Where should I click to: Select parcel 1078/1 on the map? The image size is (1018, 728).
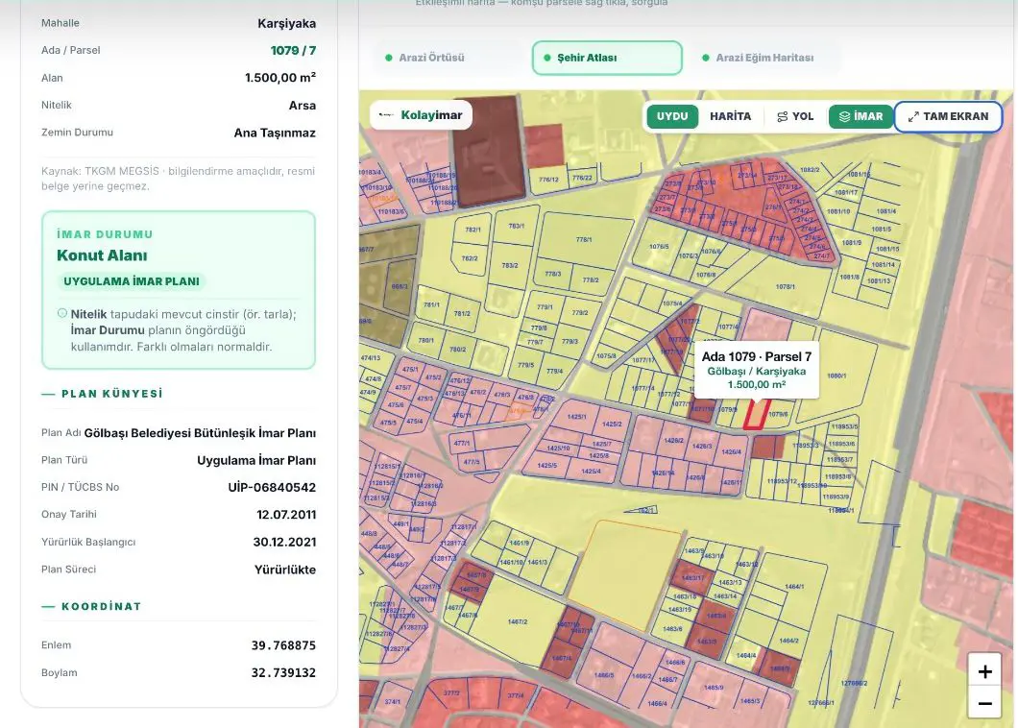pyautogui.click(x=785, y=286)
